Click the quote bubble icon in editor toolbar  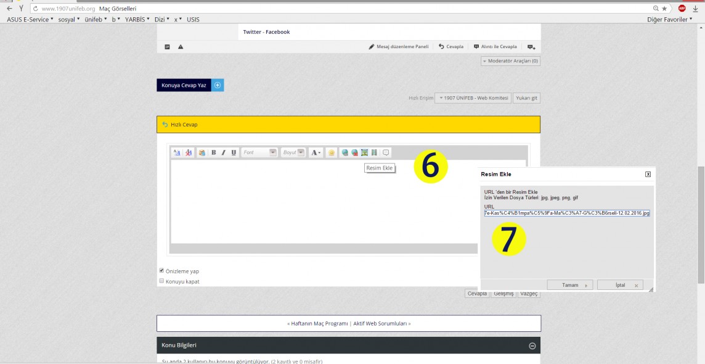pyautogui.click(x=386, y=152)
